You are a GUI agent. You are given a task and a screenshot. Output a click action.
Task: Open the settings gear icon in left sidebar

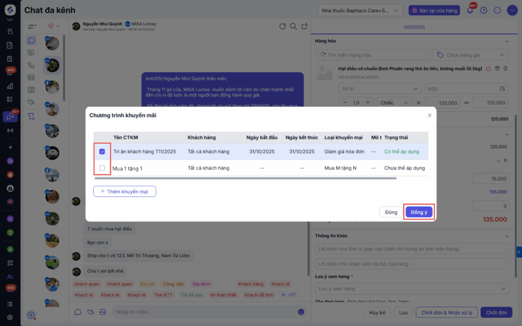pyautogui.click(x=10, y=317)
